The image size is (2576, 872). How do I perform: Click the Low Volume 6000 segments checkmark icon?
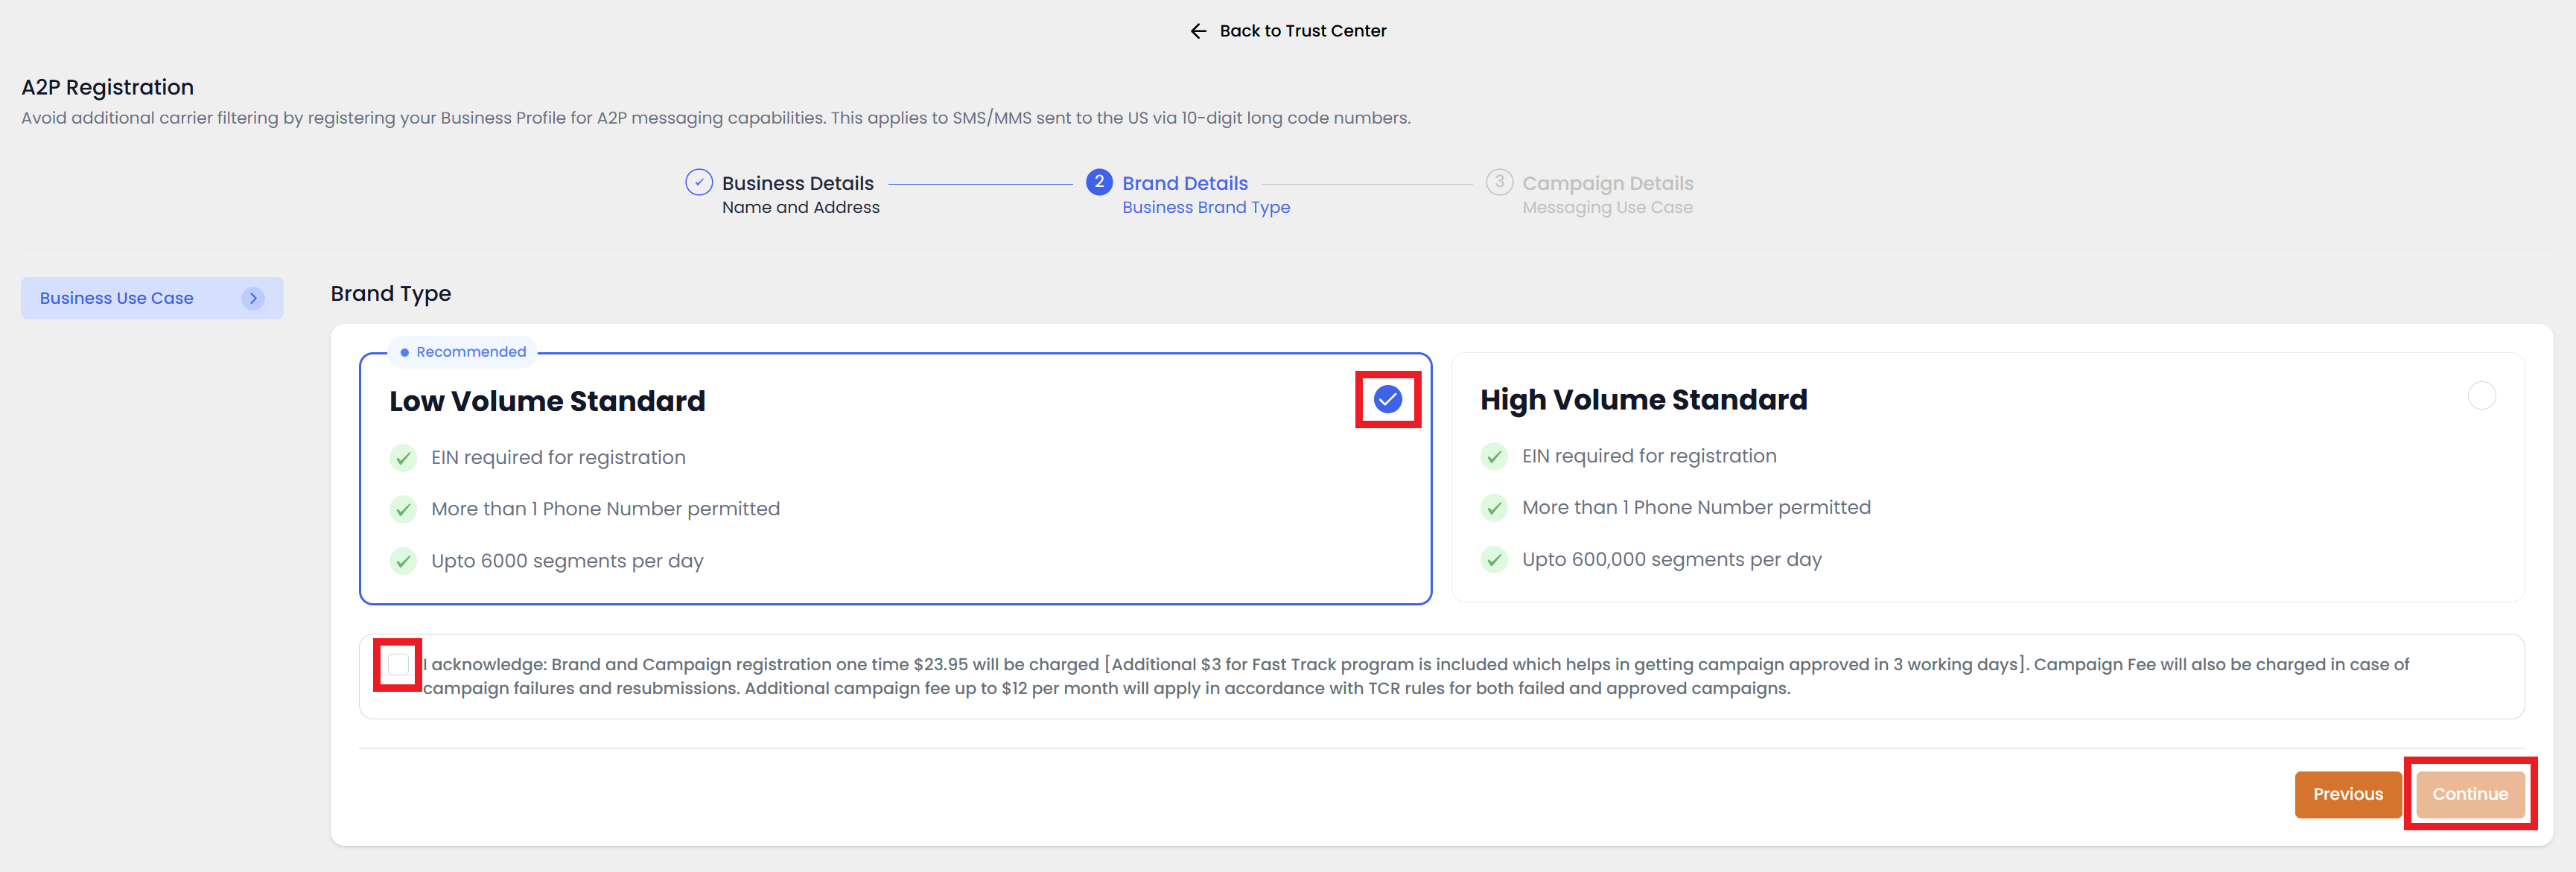pos(403,561)
